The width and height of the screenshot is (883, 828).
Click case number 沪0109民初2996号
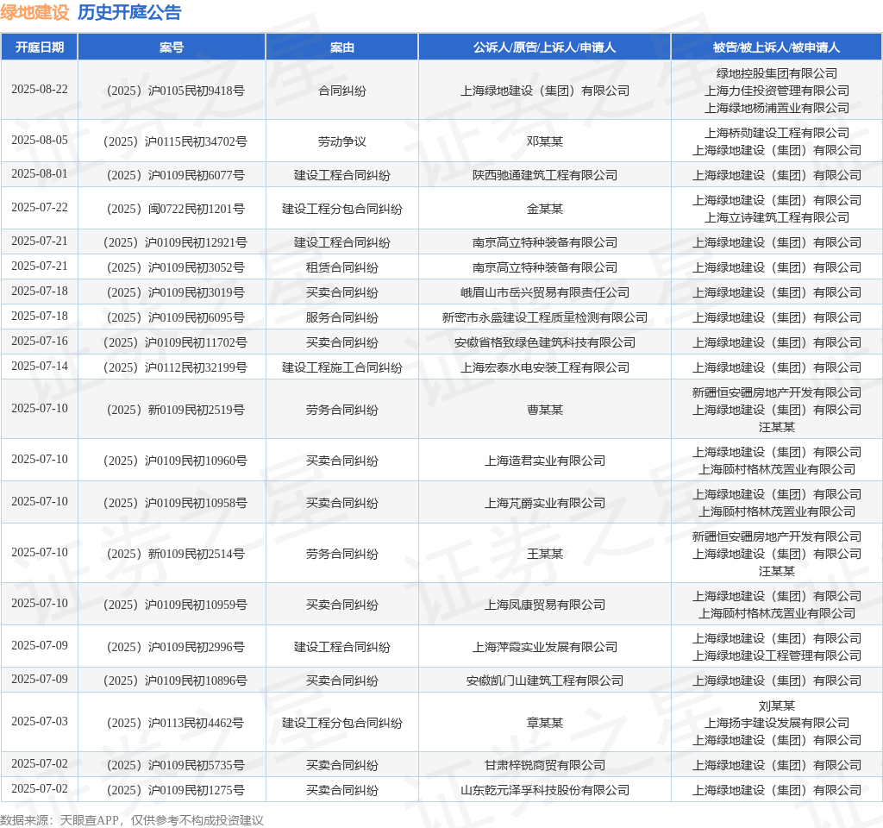175,647
